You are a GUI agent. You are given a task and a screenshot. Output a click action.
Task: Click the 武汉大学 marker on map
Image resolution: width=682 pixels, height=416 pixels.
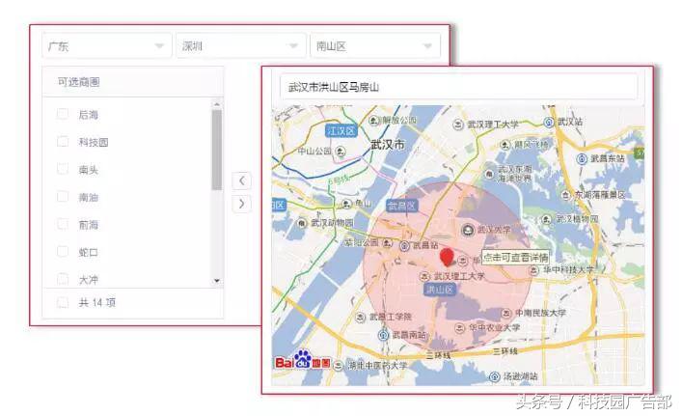468,230
